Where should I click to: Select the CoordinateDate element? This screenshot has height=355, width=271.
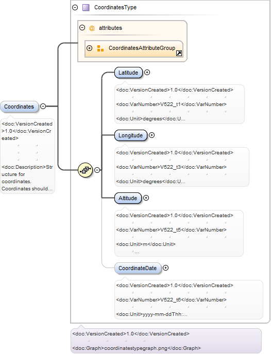click(138, 268)
